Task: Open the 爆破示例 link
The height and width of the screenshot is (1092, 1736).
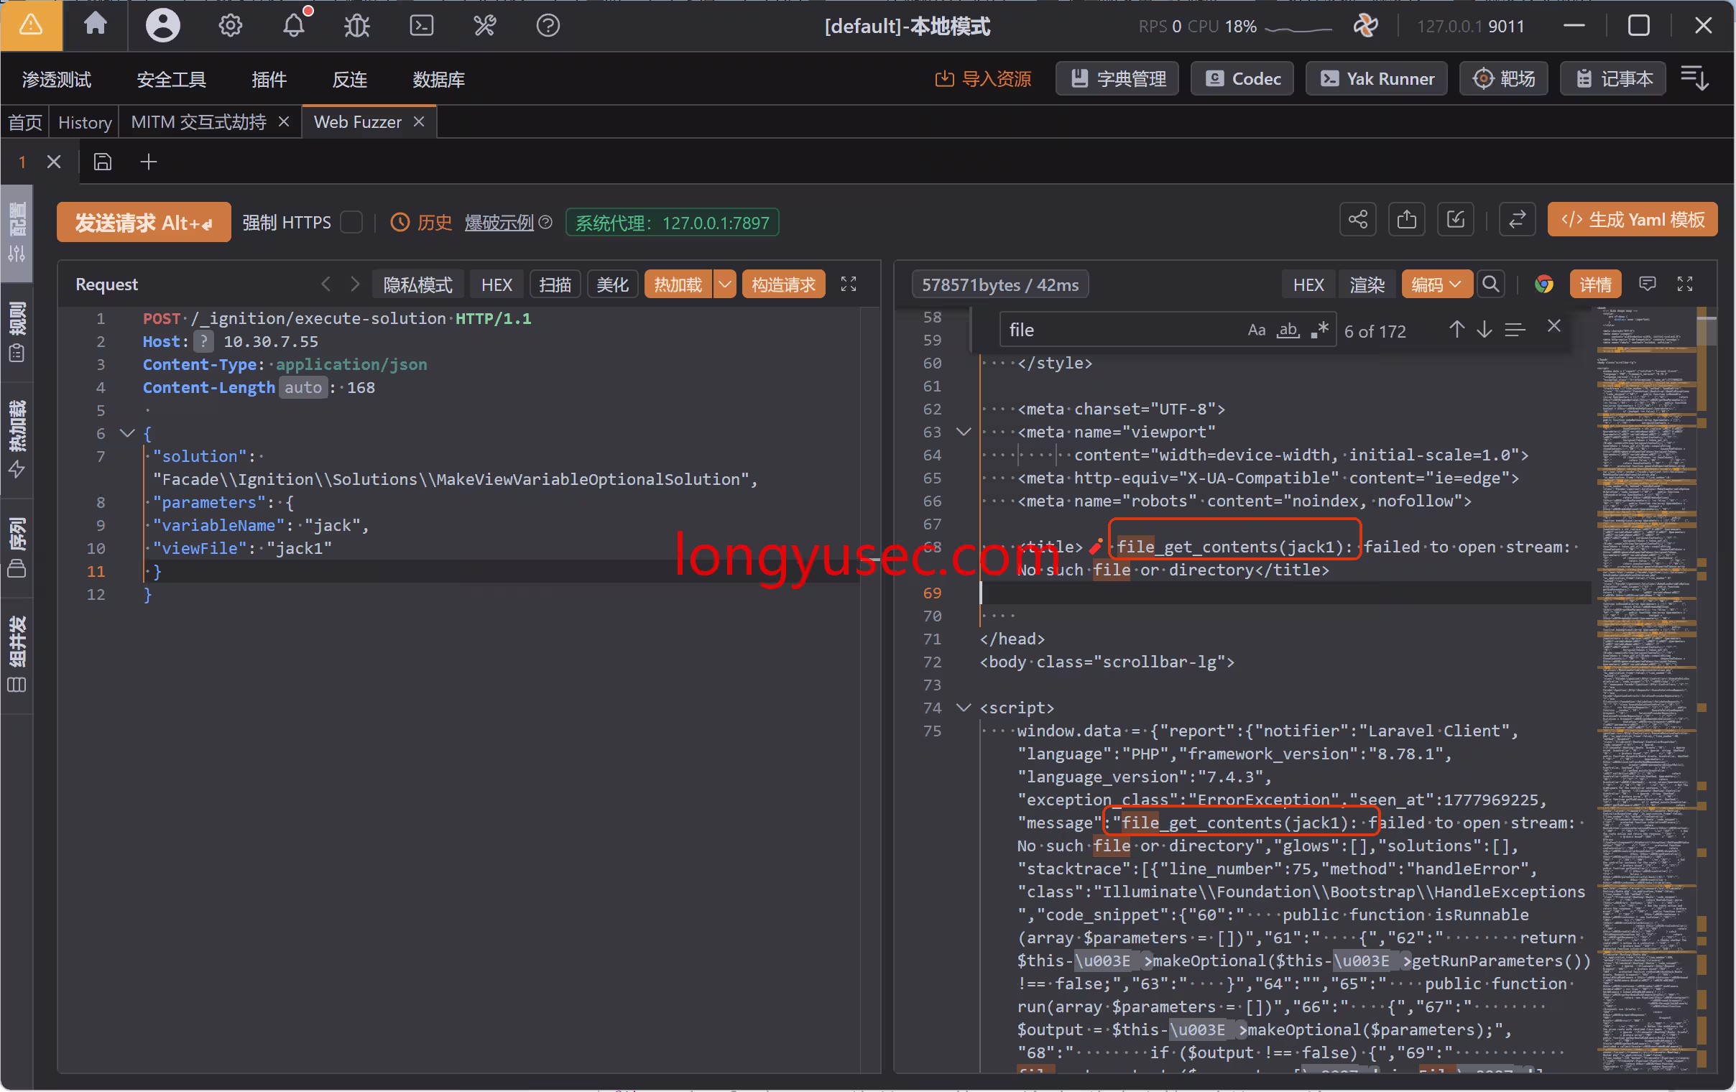Action: pos(499,223)
